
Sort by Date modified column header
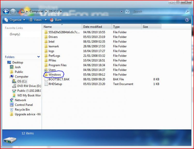tap(97, 27)
